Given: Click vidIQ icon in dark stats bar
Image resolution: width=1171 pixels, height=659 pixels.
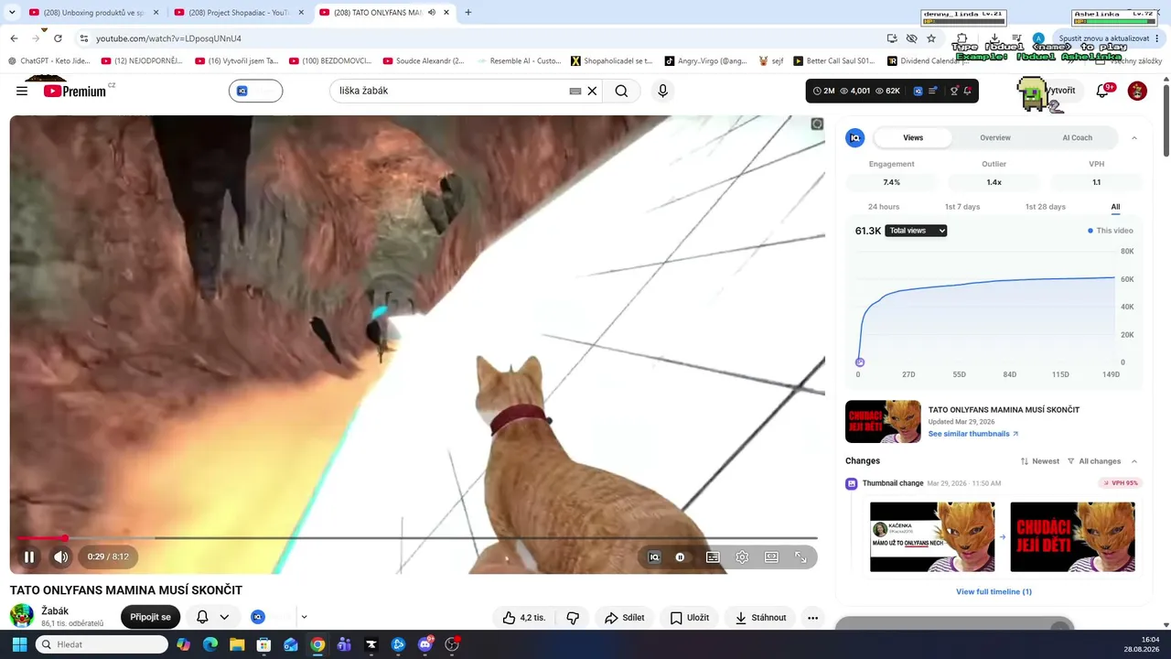Looking at the screenshot, I should (x=917, y=91).
